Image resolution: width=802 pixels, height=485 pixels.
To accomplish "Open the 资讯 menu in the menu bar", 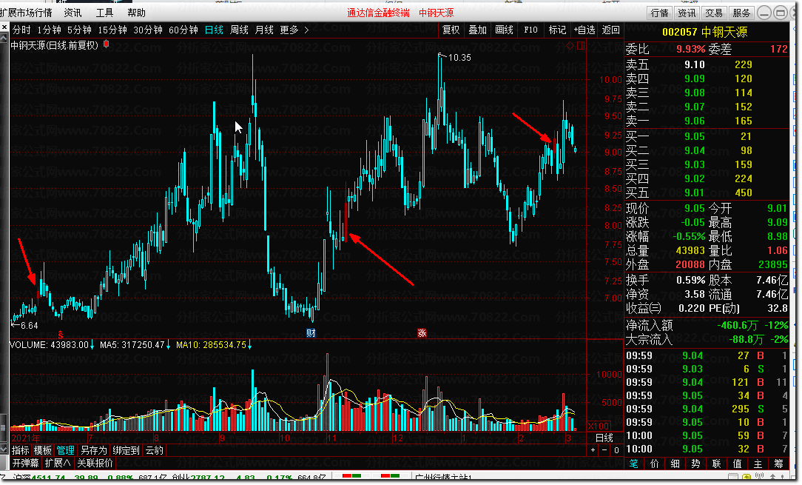I will pyautogui.click(x=73, y=13).
